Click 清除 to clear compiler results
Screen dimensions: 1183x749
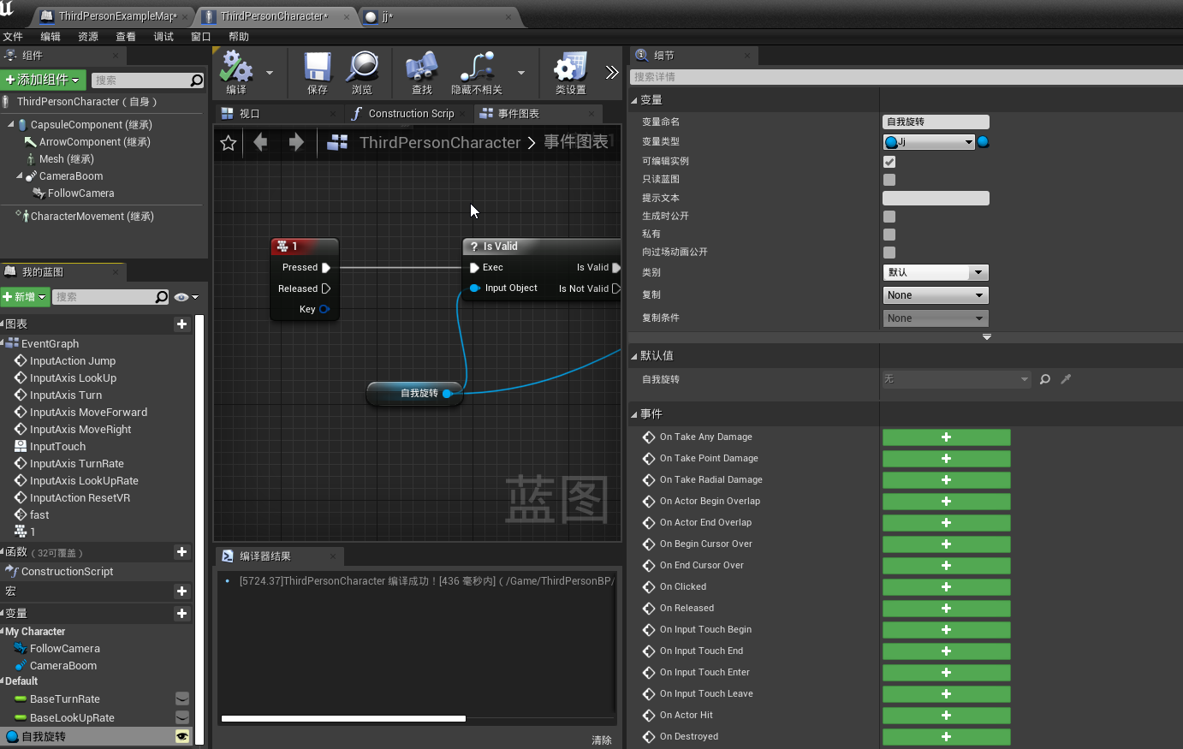coord(601,739)
